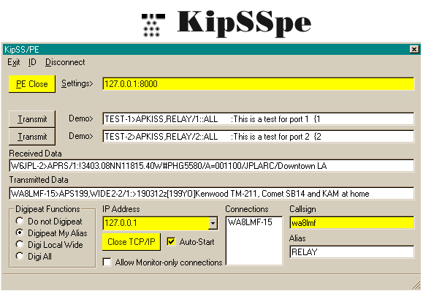Click Transmit for port 1 demo
This screenshot has height=291, width=423.
(32, 119)
